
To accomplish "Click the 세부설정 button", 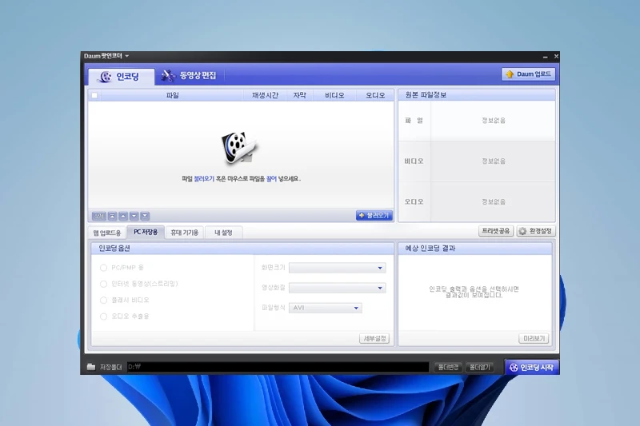I will point(374,338).
